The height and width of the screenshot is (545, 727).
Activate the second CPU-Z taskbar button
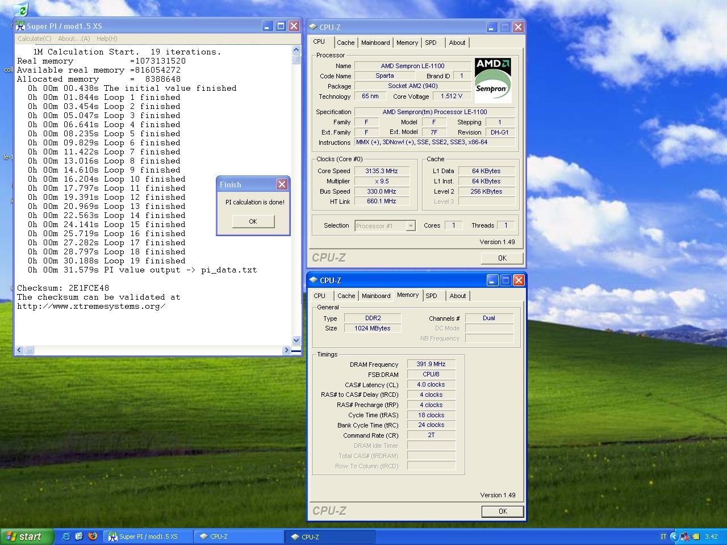click(330, 536)
